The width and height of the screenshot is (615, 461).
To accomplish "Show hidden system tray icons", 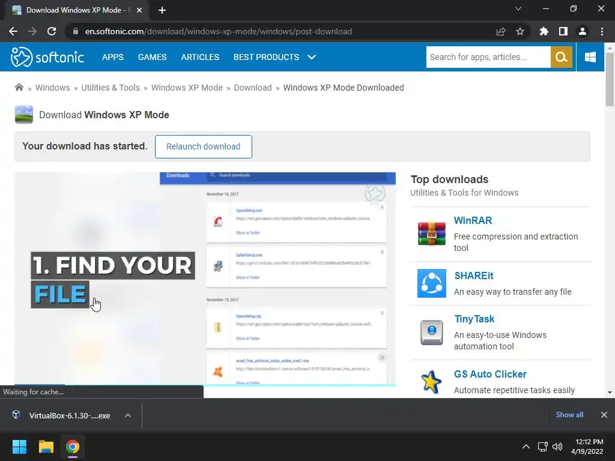I will pyautogui.click(x=526, y=447).
